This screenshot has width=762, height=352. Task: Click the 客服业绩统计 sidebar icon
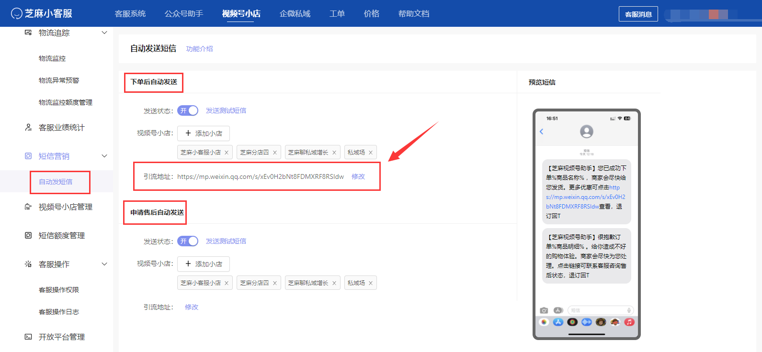coord(28,127)
